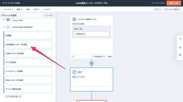Image resolution: width=183 pixels, height=102 pixels.
Task: Open the パフォーマンス履歴 dropdown
Action: point(172,9)
